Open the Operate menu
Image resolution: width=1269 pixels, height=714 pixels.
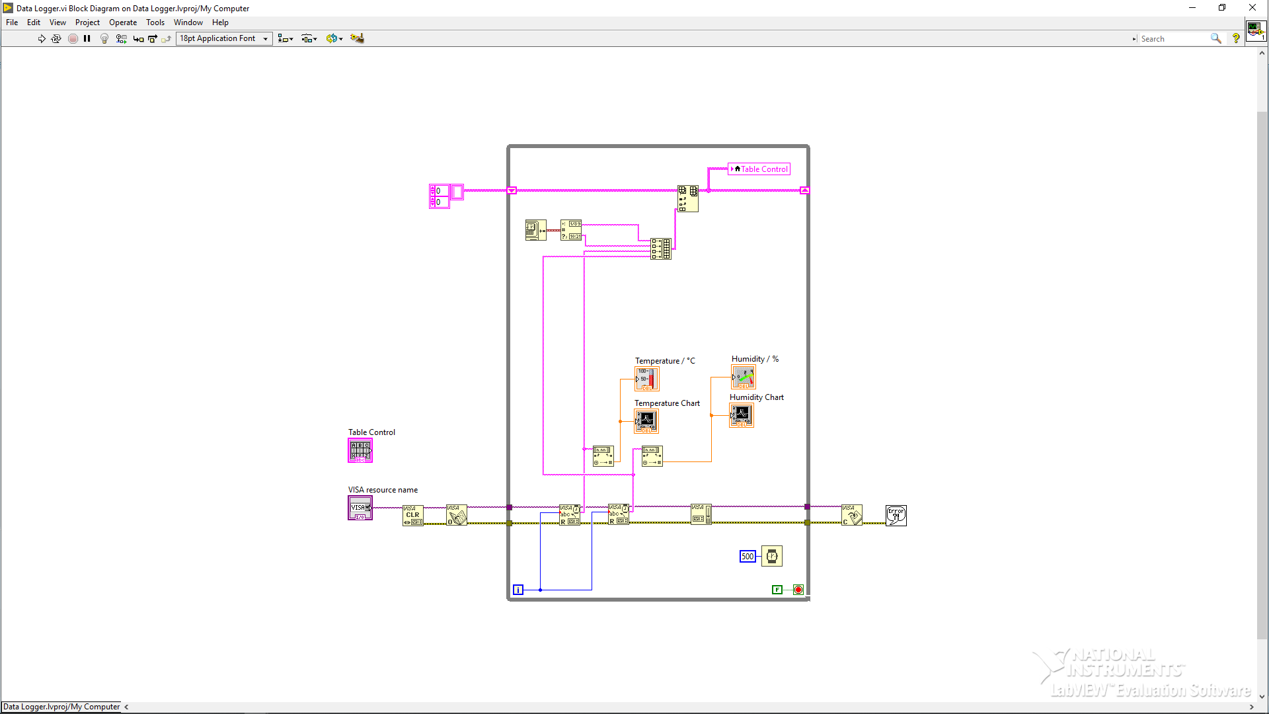pos(123,22)
